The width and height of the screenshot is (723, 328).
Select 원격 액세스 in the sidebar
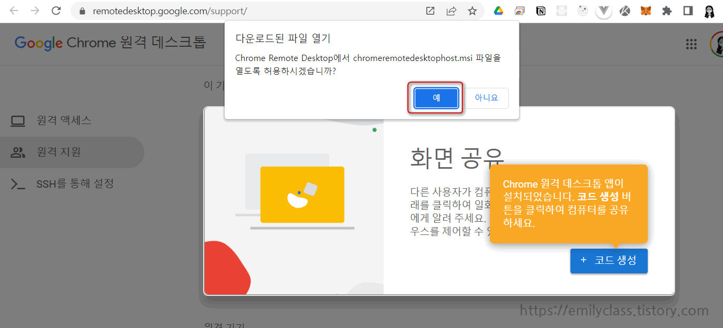(x=72, y=121)
